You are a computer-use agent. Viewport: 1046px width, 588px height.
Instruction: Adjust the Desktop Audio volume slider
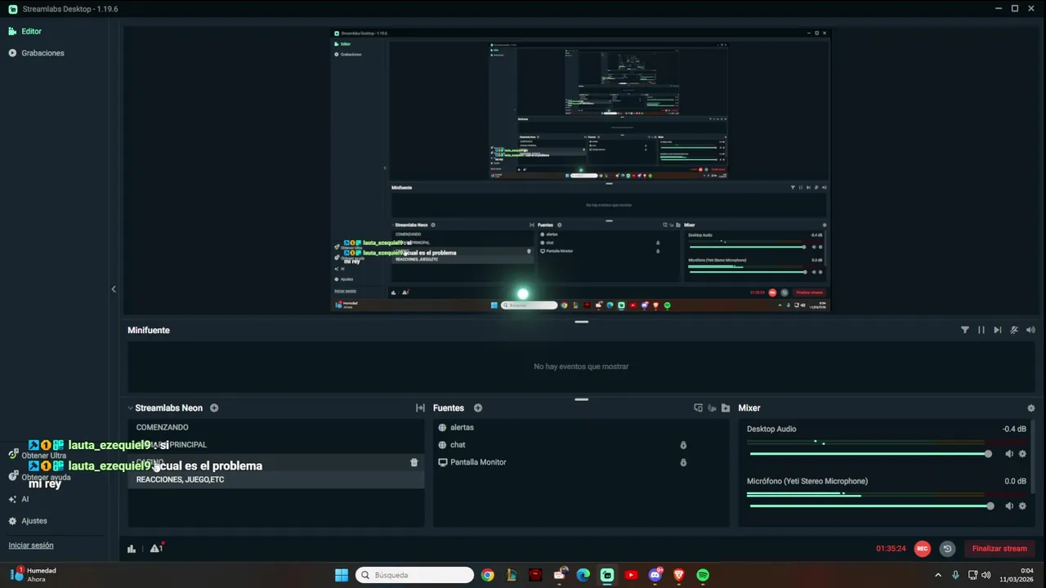pyautogui.click(x=870, y=454)
